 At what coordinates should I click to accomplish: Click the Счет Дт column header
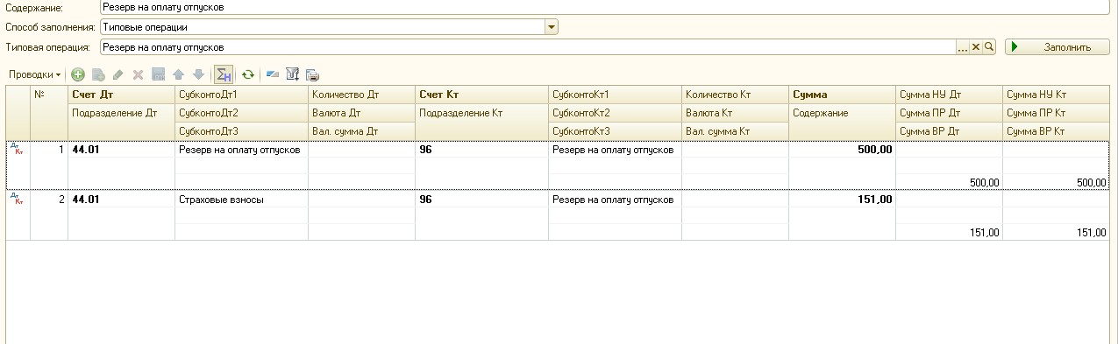pyautogui.click(x=121, y=94)
